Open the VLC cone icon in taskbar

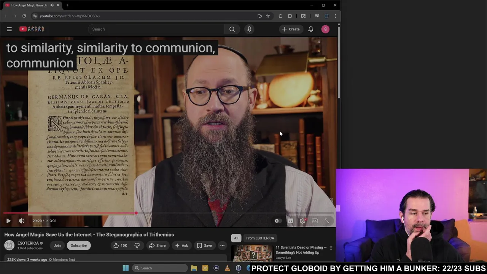(x=227, y=268)
